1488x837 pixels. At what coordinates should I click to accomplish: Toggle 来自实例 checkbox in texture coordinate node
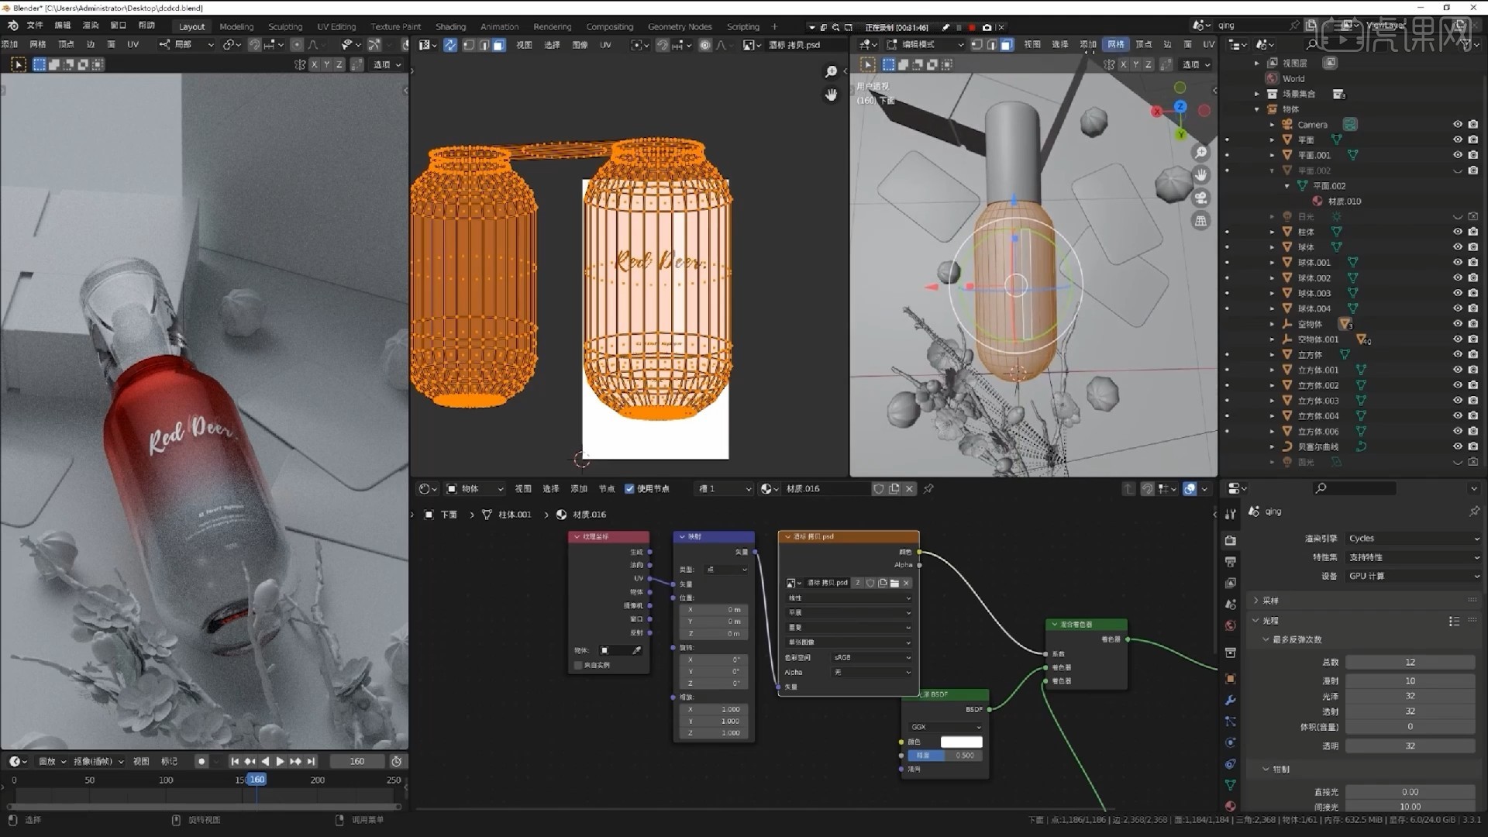click(578, 665)
